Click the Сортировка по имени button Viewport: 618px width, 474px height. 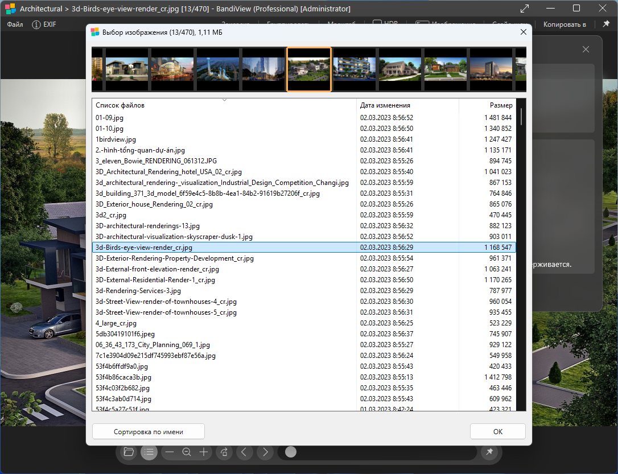[x=148, y=431]
